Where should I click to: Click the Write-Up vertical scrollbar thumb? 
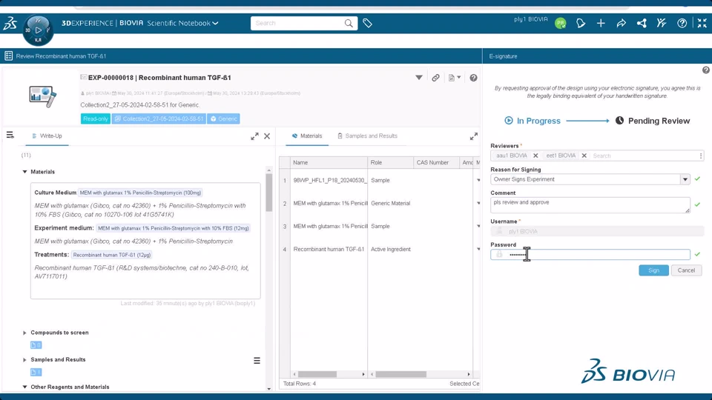(x=268, y=193)
